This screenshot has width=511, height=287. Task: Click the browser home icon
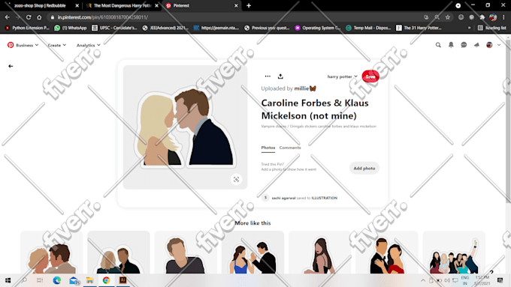39,17
